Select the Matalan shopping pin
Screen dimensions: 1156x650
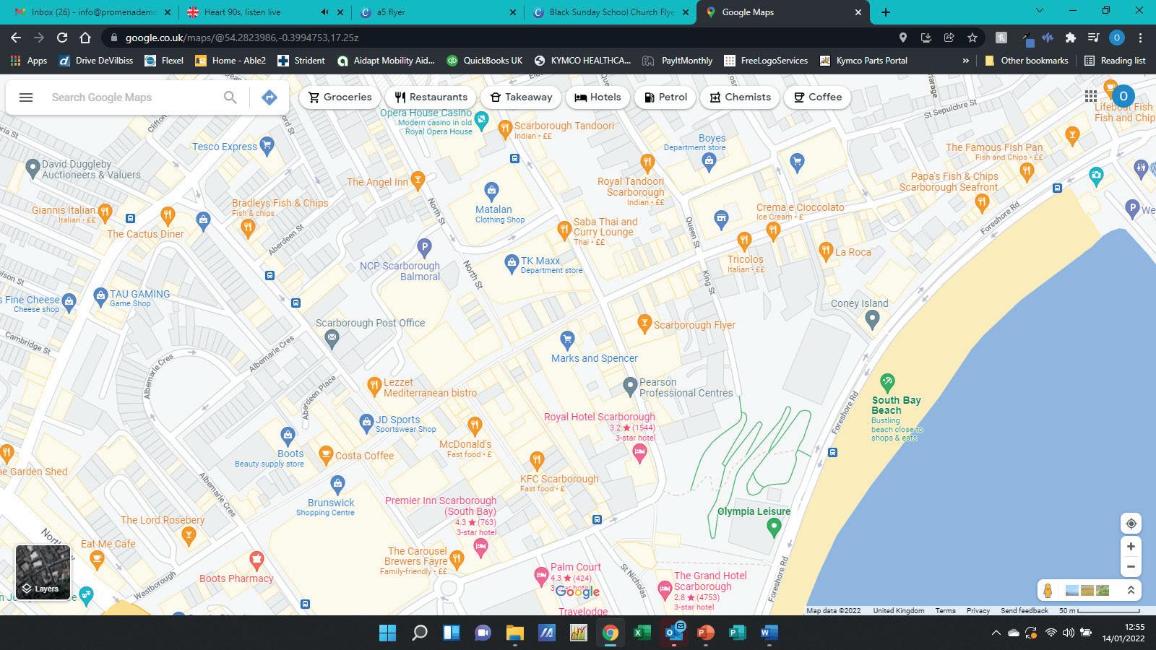[492, 192]
